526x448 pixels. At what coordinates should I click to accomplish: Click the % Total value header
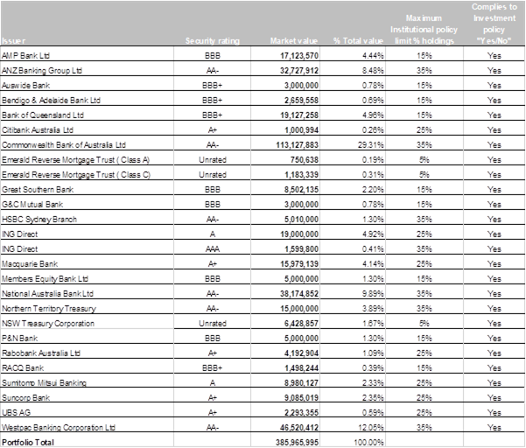click(x=358, y=41)
